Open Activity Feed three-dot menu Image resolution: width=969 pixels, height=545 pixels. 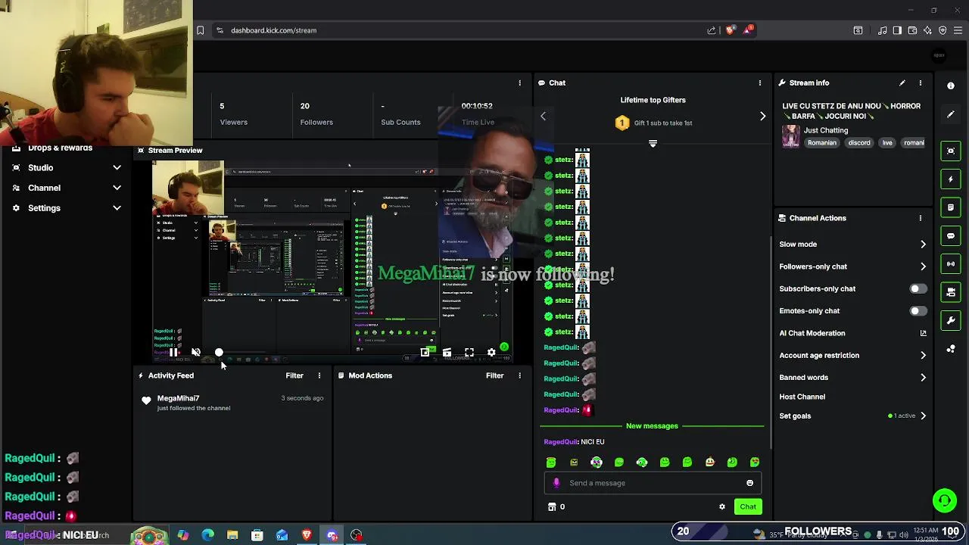(x=319, y=375)
